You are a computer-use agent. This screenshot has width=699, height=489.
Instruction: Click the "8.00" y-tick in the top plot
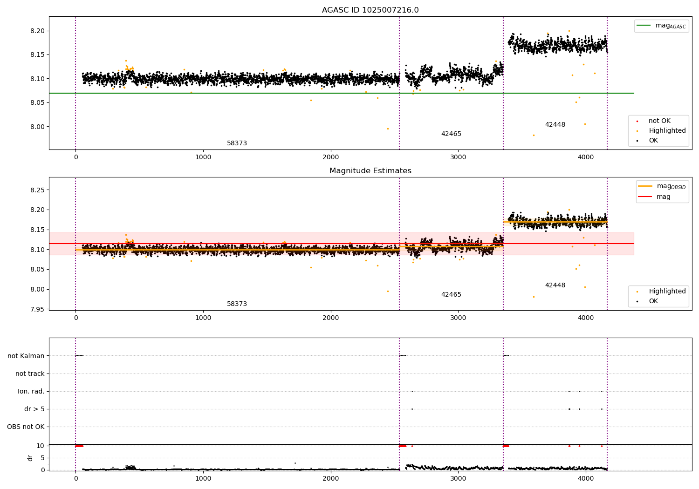tap(37, 127)
